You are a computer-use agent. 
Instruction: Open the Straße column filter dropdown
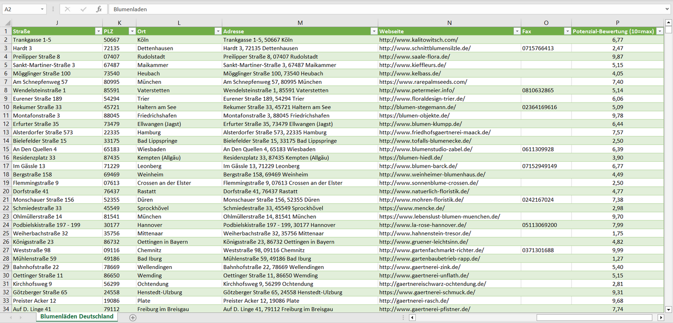[98, 31]
